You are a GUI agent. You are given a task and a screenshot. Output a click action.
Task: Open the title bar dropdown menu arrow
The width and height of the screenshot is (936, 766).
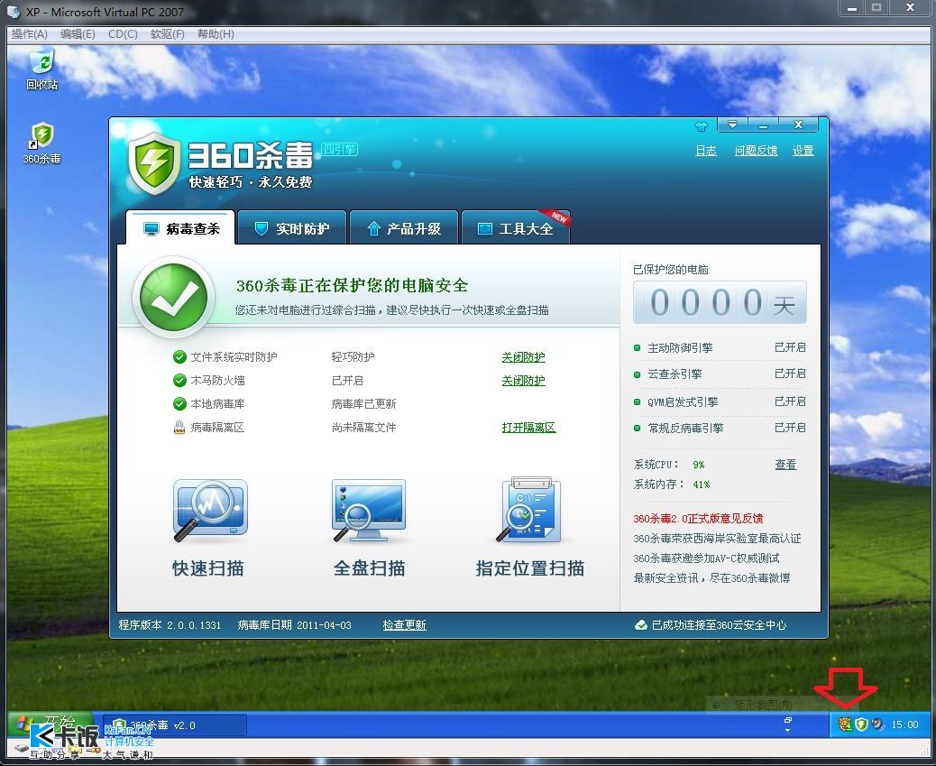[x=732, y=125]
